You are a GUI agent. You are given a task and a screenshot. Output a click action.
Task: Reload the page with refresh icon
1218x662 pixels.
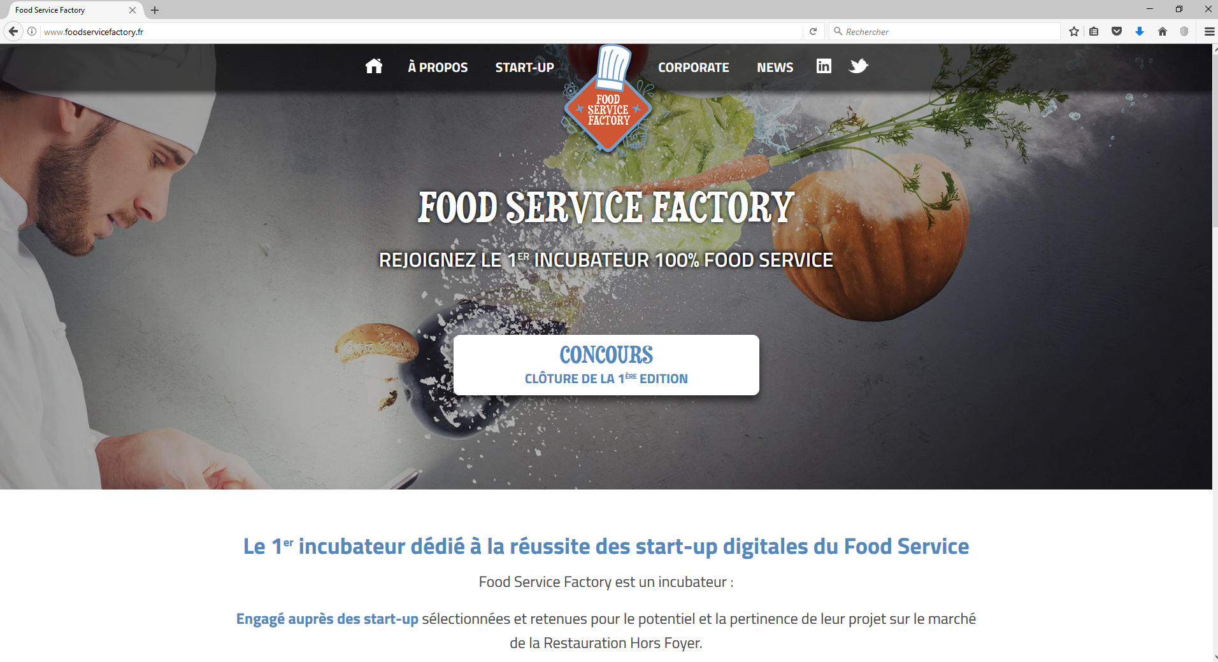[813, 31]
